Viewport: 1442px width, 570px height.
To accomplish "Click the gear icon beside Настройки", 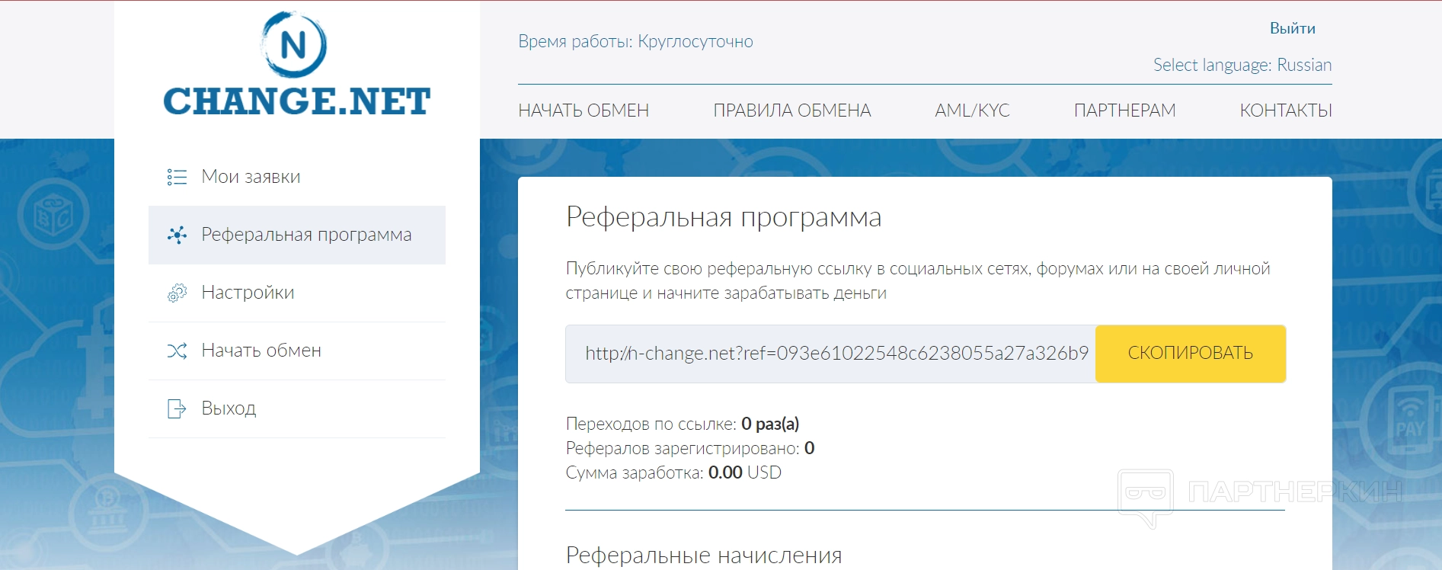I will (x=177, y=293).
